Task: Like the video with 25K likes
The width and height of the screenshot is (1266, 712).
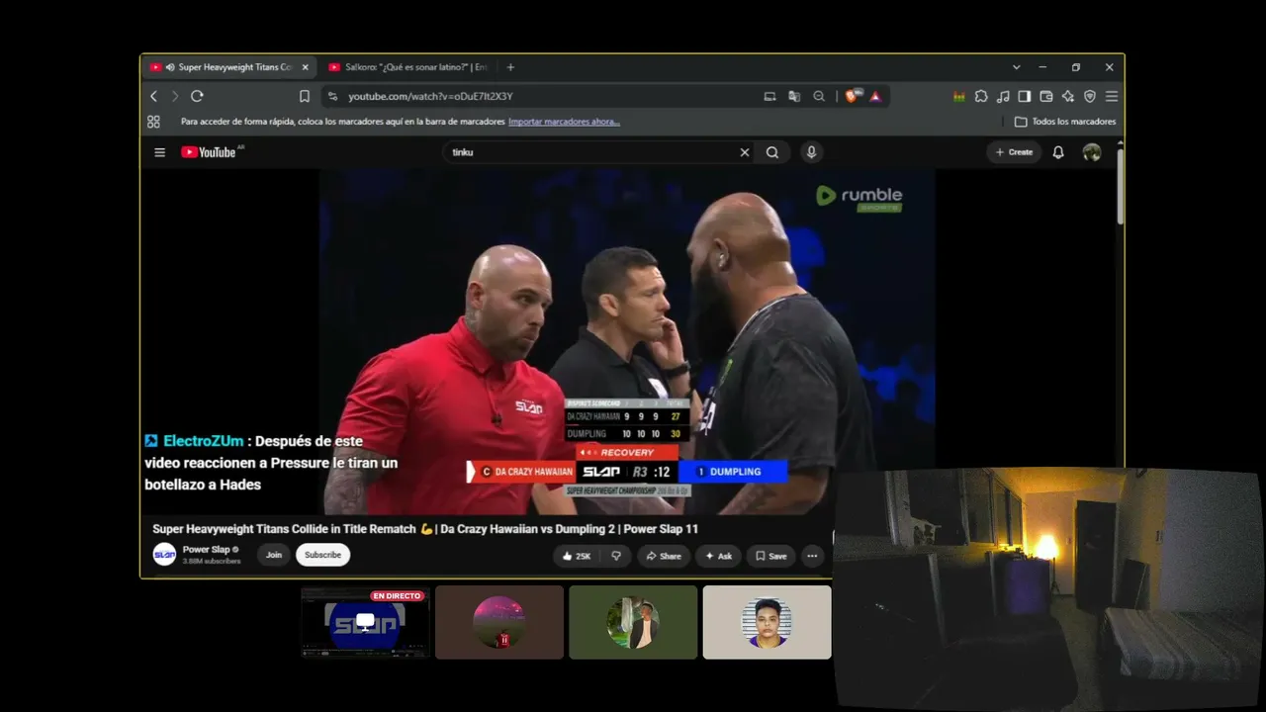Action: pyautogui.click(x=576, y=556)
